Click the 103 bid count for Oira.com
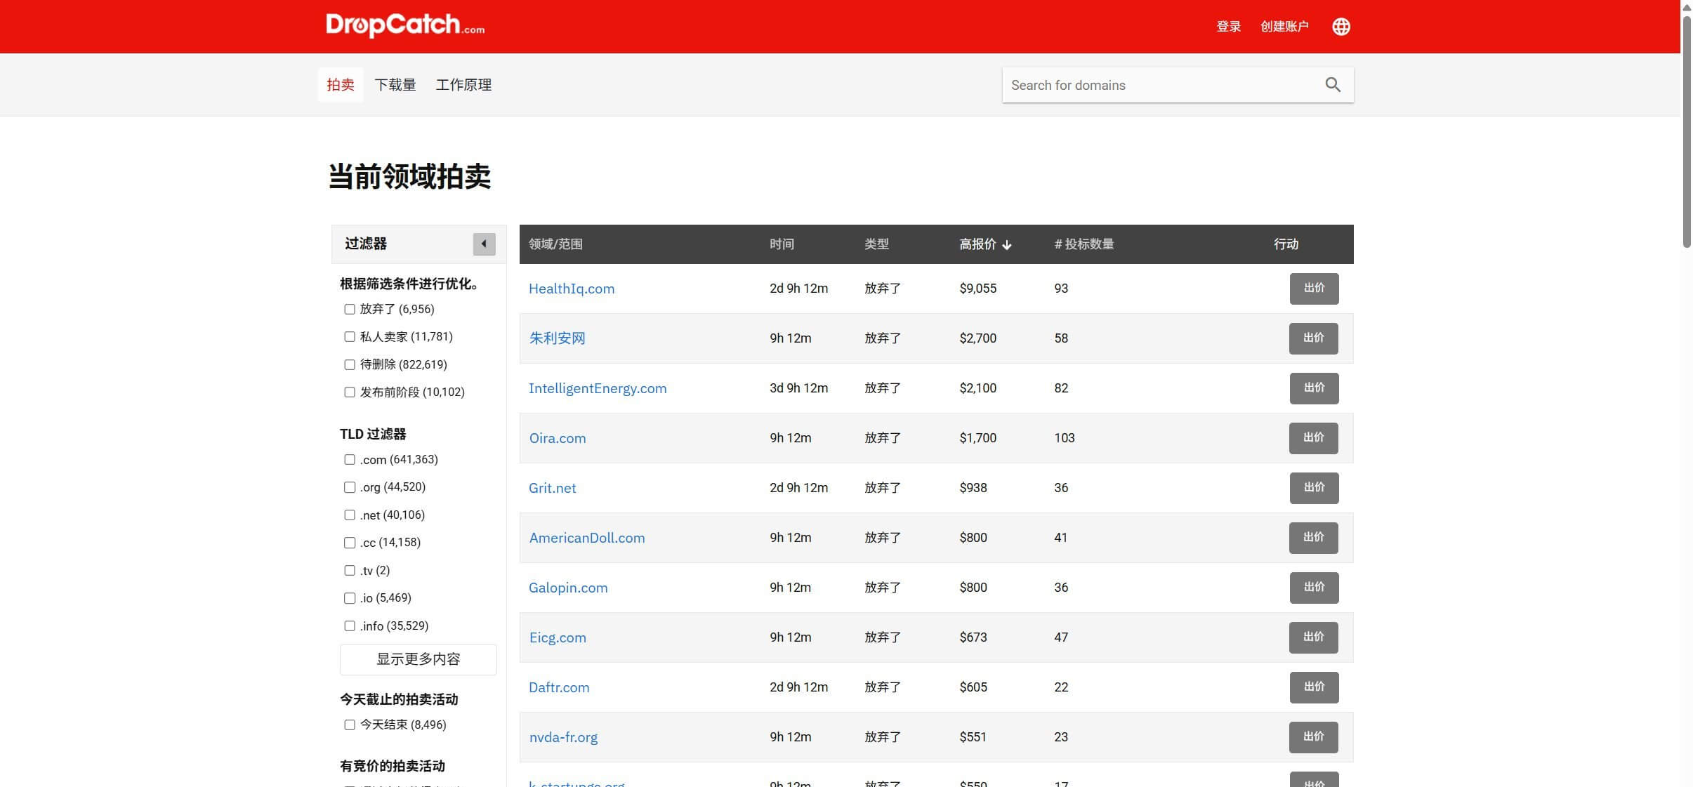Image resolution: width=1693 pixels, height=787 pixels. (x=1065, y=438)
